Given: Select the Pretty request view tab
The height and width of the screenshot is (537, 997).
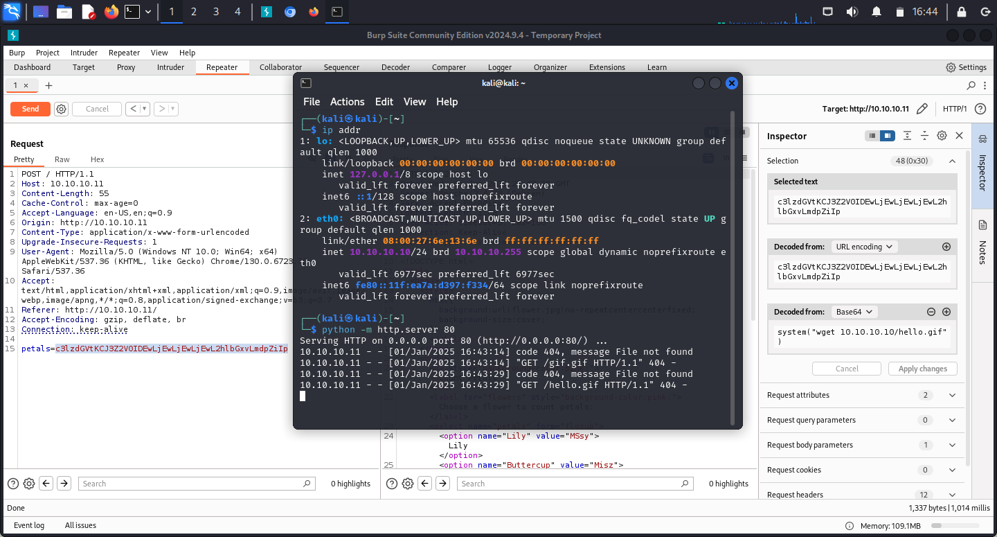Looking at the screenshot, I should [24, 159].
